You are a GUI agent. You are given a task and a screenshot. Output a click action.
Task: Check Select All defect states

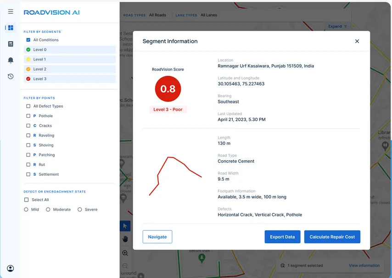click(x=26, y=200)
